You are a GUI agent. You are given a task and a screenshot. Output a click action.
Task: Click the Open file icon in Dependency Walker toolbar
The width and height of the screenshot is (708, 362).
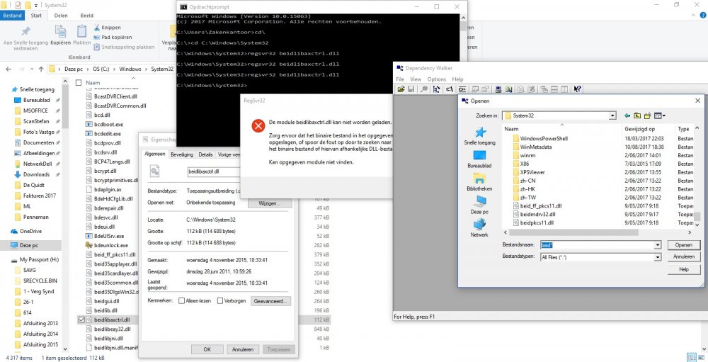(x=401, y=89)
